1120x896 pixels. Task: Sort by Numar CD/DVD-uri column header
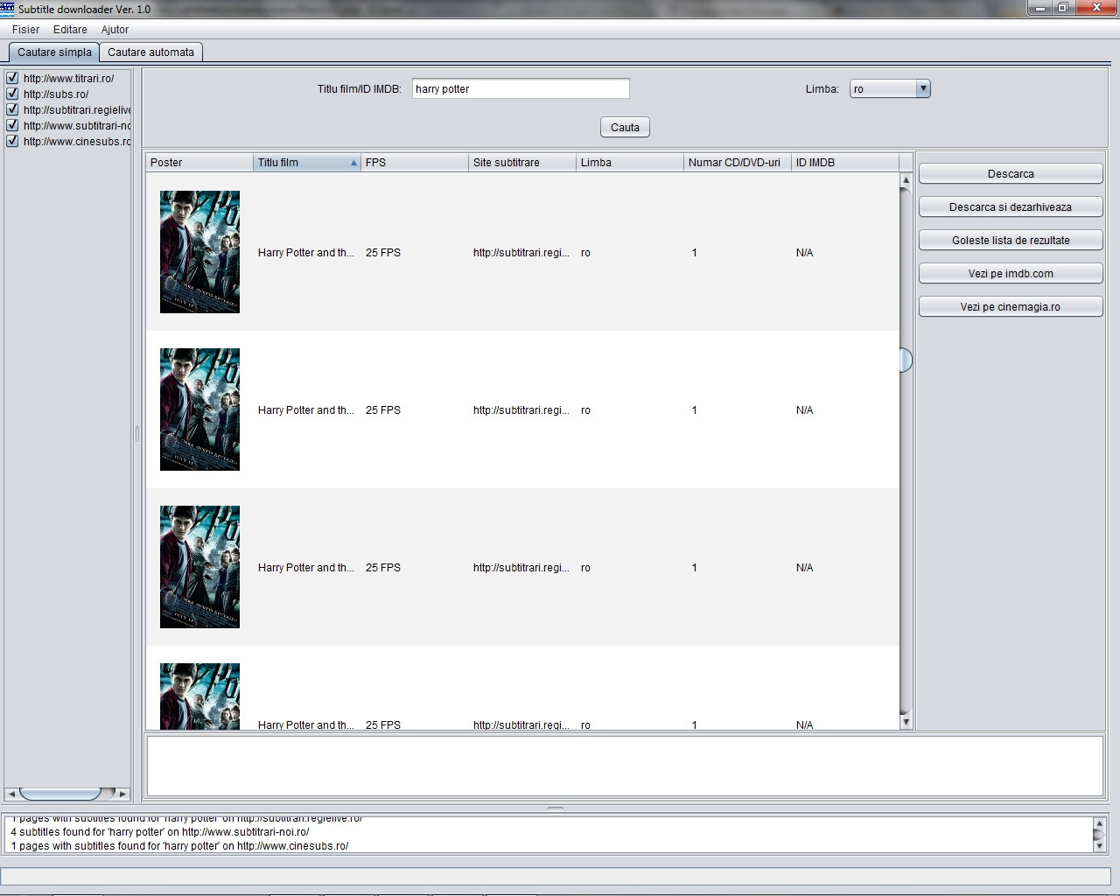click(x=738, y=163)
